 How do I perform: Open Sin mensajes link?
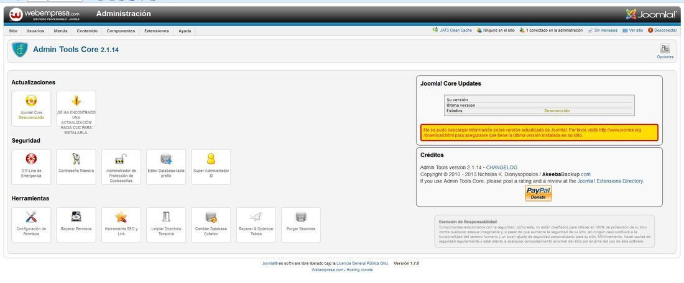click(x=603, y=30)
